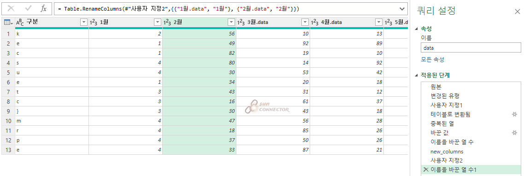Open filter dropdown of 3월.data column
Image resolution: width=524 pixels, height=176 pixels.
click(x=305, y=23)
